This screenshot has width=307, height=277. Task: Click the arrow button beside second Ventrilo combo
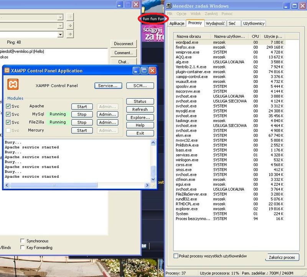pyautogui.click(x=70, y=26)
